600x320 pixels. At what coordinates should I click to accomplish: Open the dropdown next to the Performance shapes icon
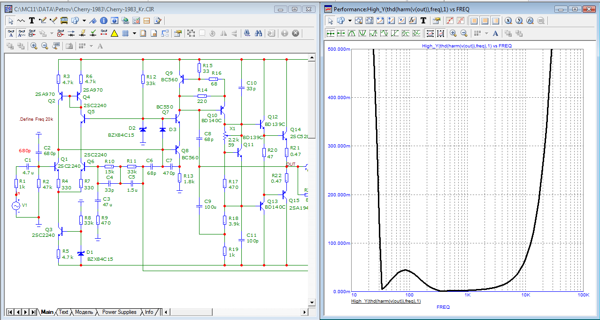(350, 21)
